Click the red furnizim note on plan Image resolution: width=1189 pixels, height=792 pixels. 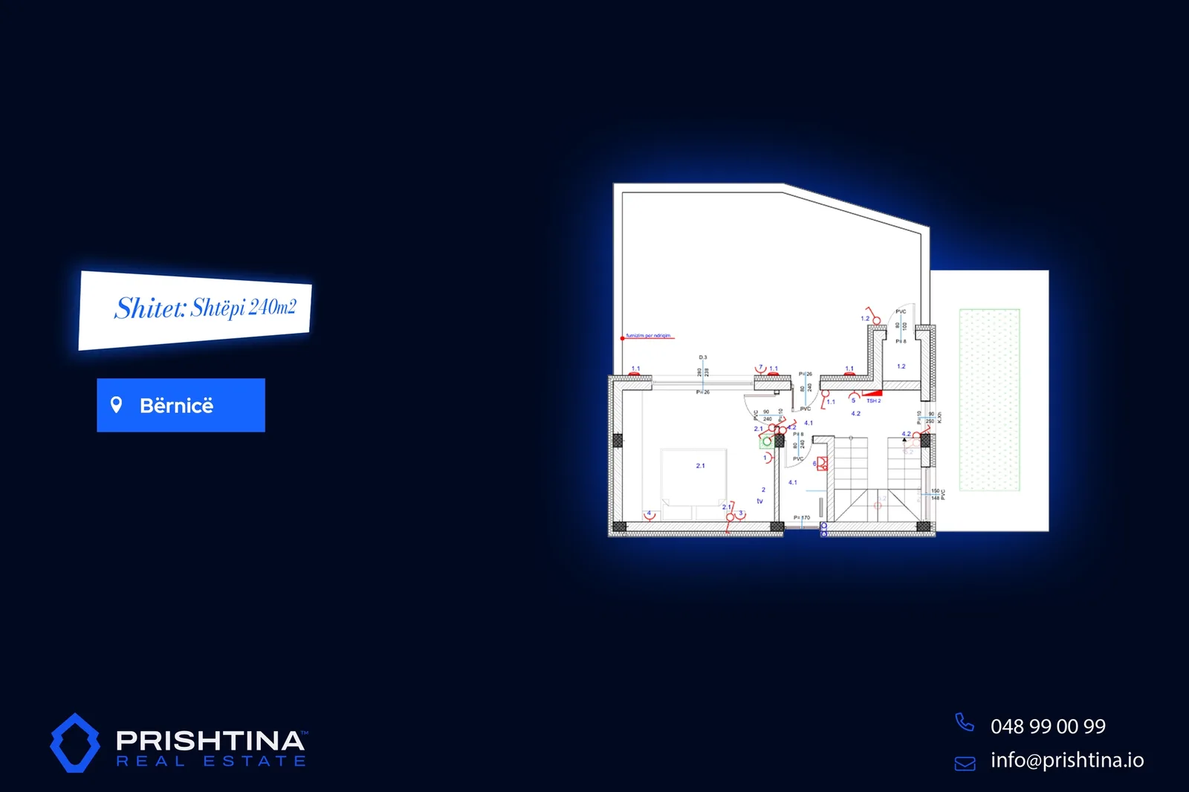coord(648,336)
